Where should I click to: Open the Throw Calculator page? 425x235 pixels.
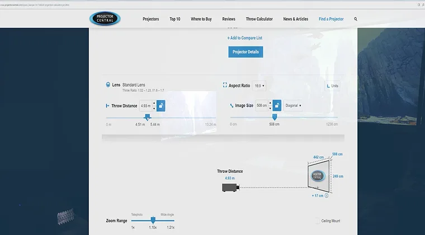point(259,19)
